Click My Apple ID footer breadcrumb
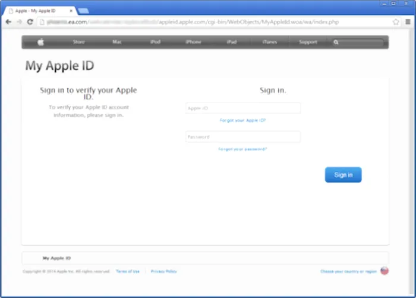 point(57,258)
